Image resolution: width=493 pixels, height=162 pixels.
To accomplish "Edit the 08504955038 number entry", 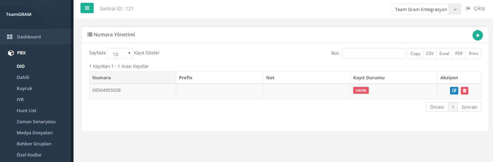I will pyautogui.click(x=454, y=91).
